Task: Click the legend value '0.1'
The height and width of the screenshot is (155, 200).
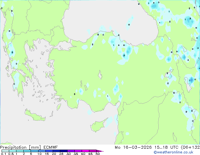Action: [3, 154]
